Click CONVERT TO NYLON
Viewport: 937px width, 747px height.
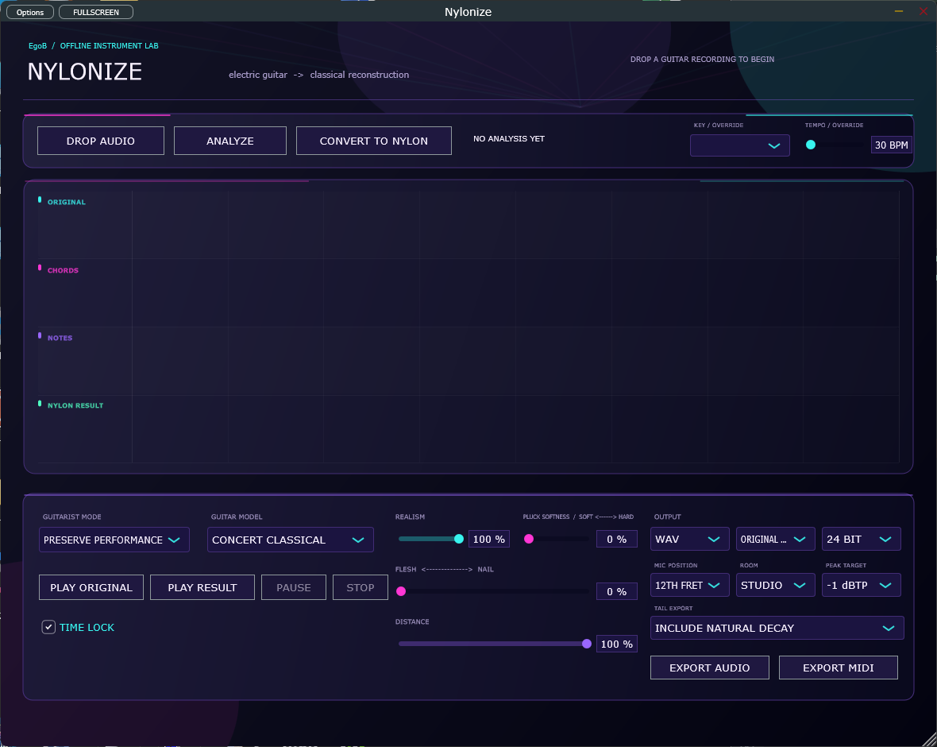373,141
